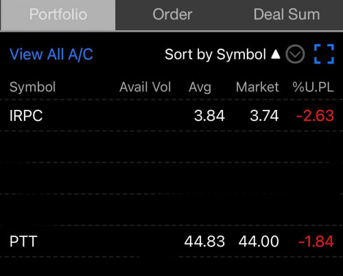Image resolution: width=343 pixels, height=276 pixels.
Task: Open the Portfolio tab
Action: (x=58, y=15)
